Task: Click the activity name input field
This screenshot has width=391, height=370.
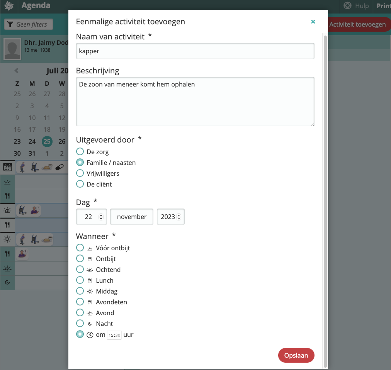Action: coord(195,51)
